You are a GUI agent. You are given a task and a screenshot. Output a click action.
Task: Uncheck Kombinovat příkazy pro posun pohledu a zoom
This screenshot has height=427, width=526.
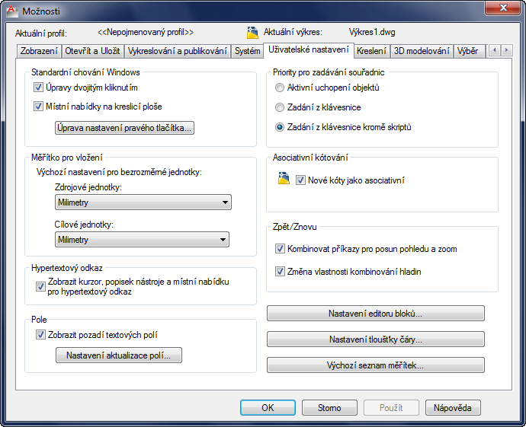pos(280,249)
